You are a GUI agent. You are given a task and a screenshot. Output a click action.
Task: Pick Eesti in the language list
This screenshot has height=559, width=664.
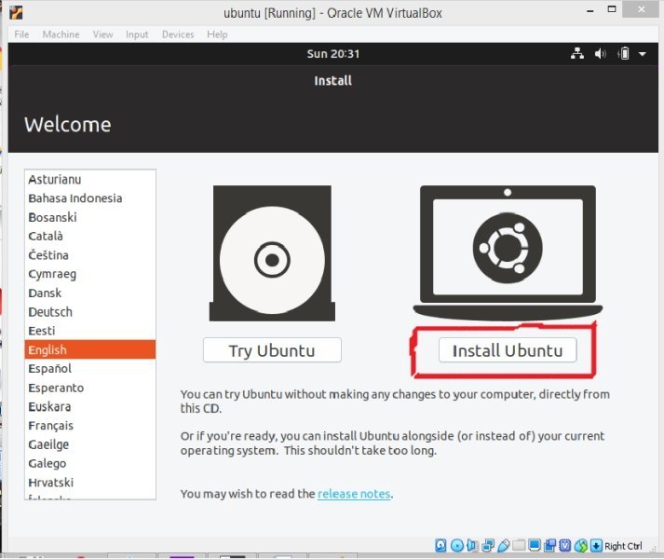coord(90,331)
